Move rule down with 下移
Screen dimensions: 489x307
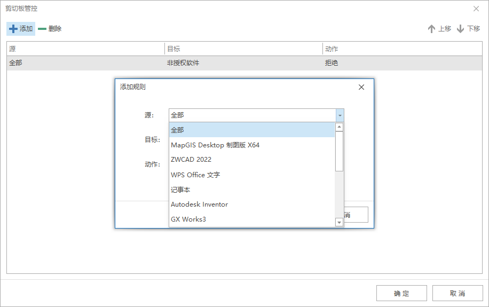click(x=468, y=29)
